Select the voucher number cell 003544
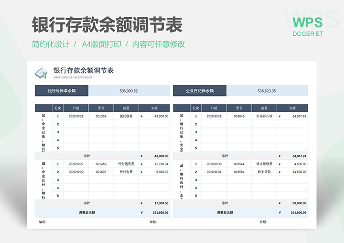This screenshot has height=243, width=344. coord(239,164)
